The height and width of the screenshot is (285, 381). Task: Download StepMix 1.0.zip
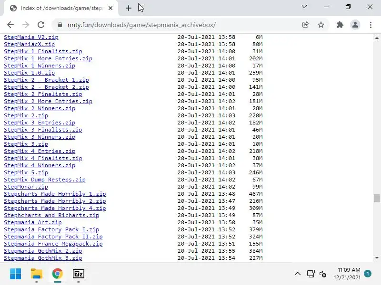[x=30, y=73]
